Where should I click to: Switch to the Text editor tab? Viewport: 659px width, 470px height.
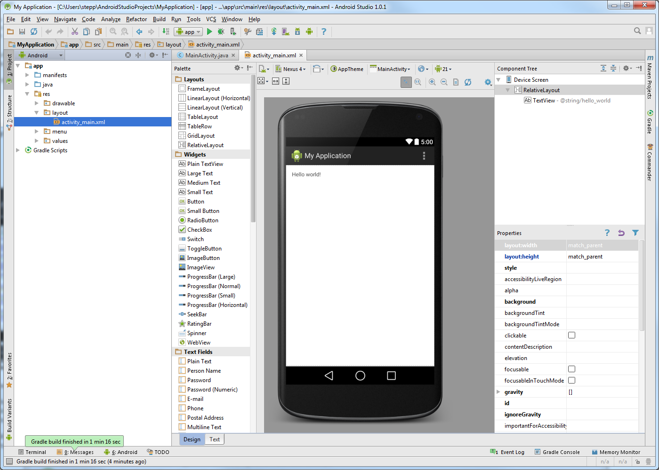[215, 439]
